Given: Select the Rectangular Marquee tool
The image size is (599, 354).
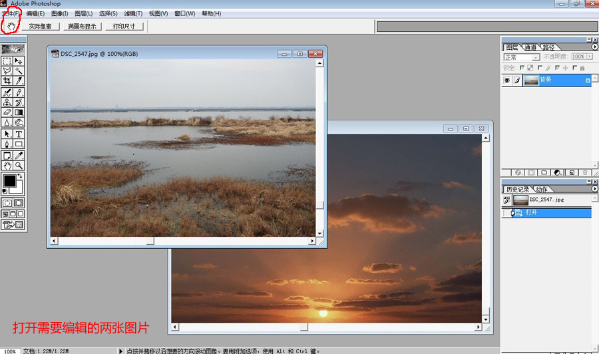Looking at the screenshot, I should [7, 61].
